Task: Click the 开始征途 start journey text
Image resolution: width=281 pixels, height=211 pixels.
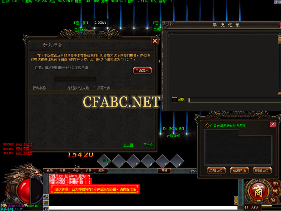Action: tap(174, 135)
